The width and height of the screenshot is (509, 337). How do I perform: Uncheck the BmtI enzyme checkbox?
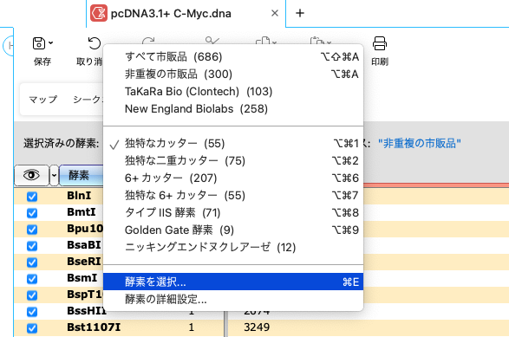coord(32,213)
